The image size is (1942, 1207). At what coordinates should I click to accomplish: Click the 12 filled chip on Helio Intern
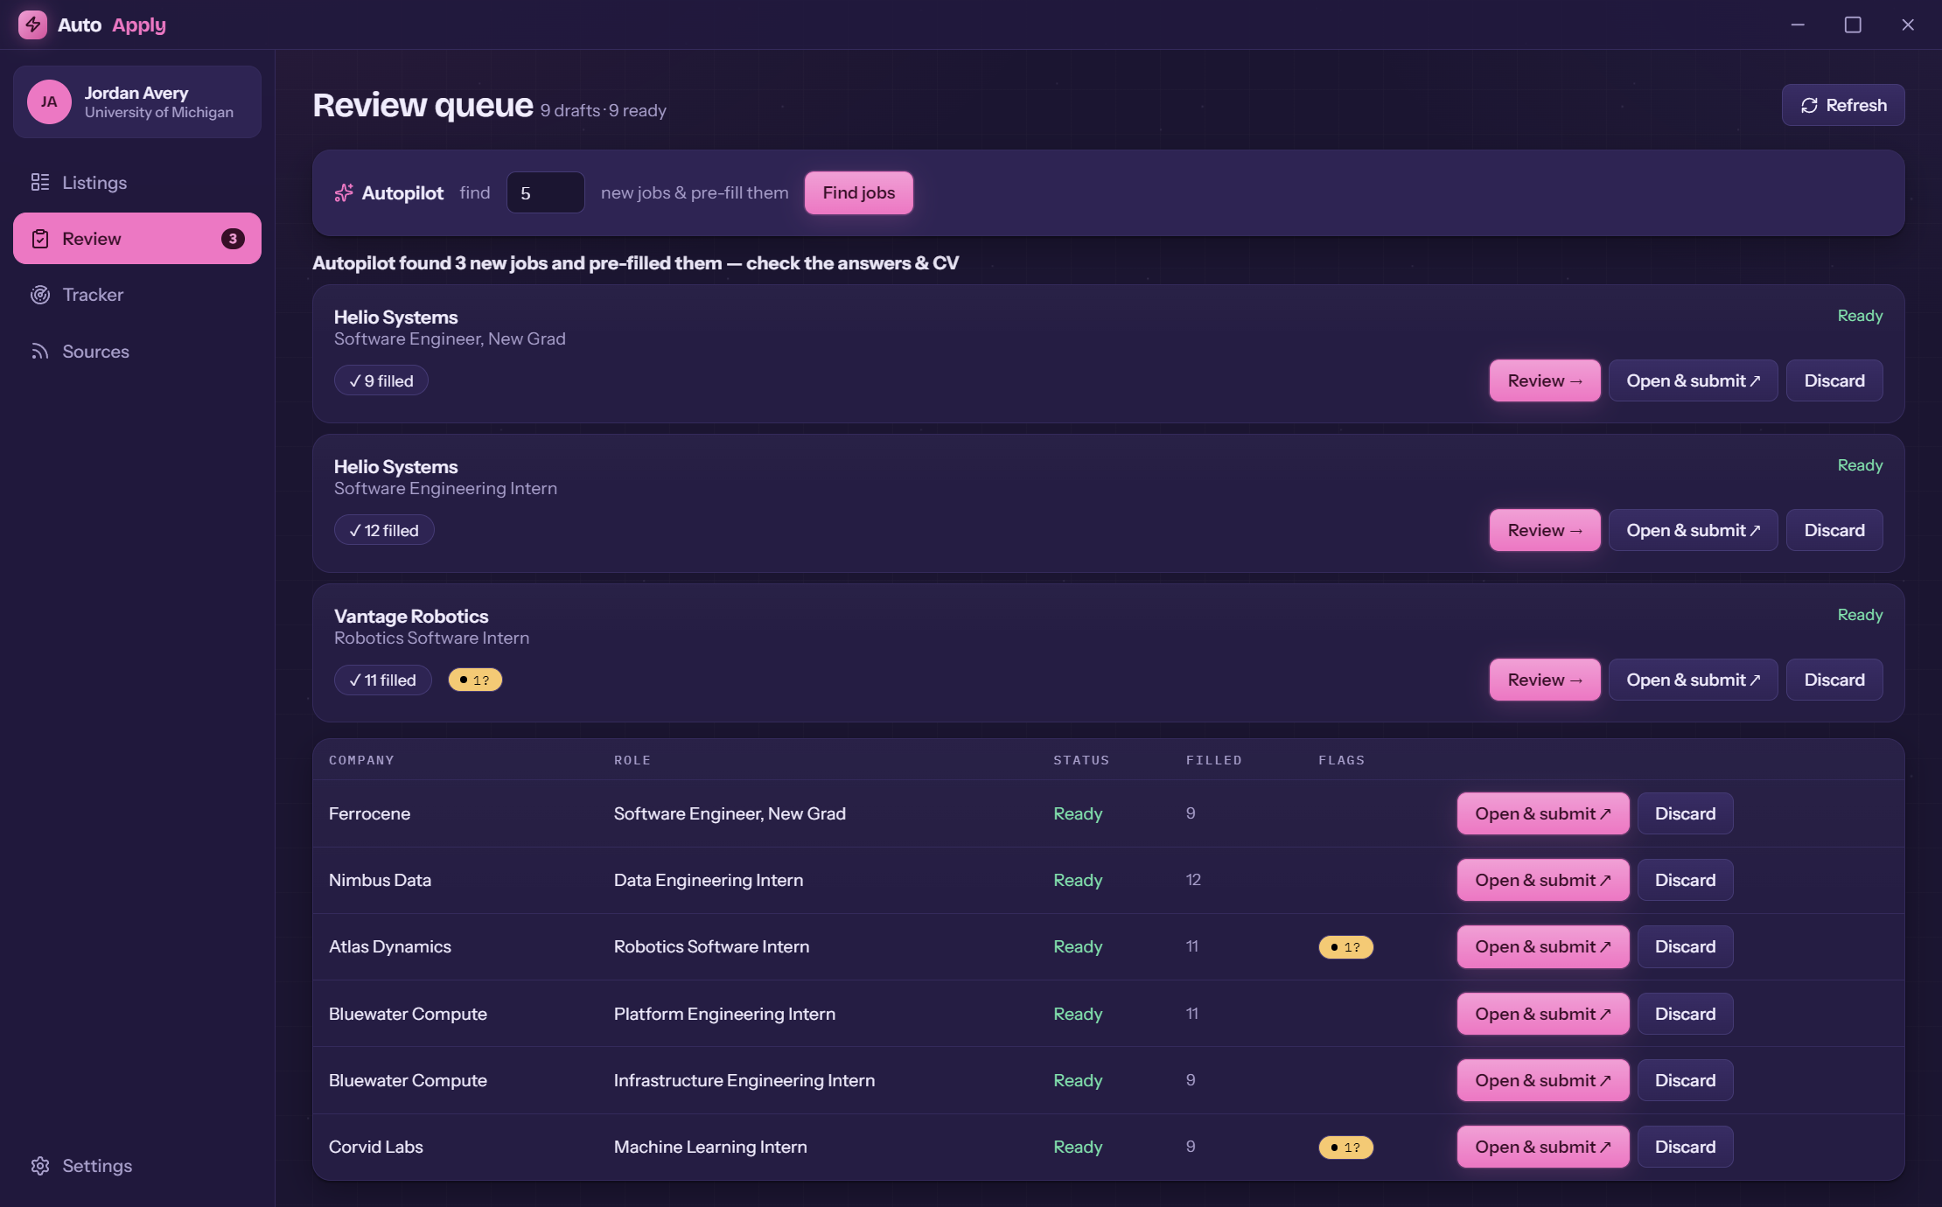[x=384, y=530]
